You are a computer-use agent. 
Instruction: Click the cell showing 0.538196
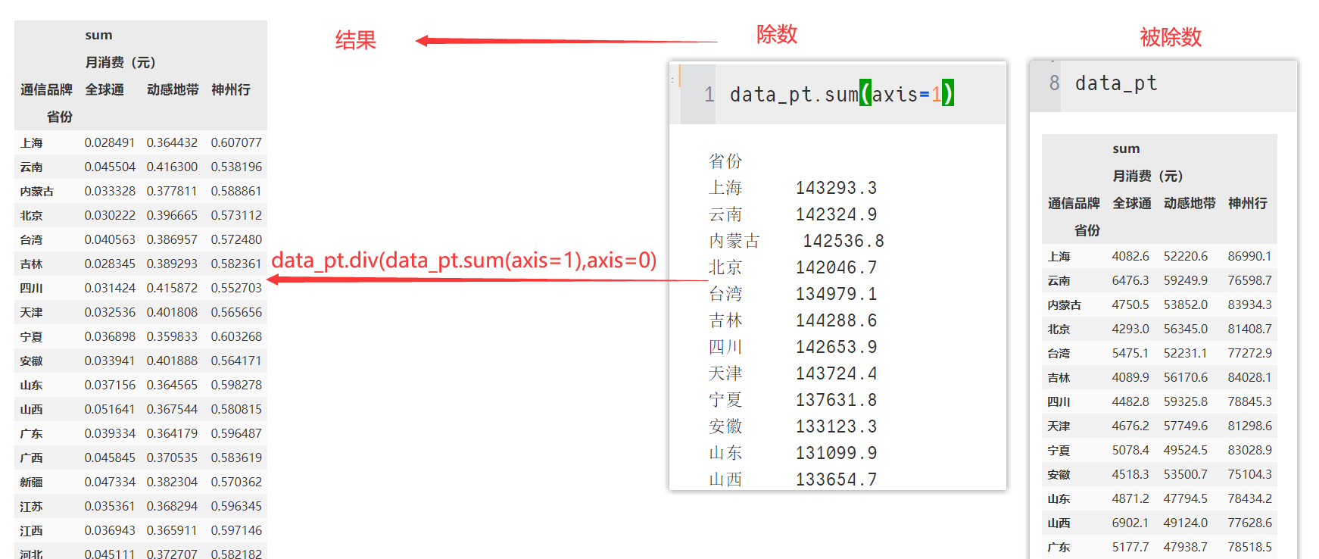coord(236,167)
